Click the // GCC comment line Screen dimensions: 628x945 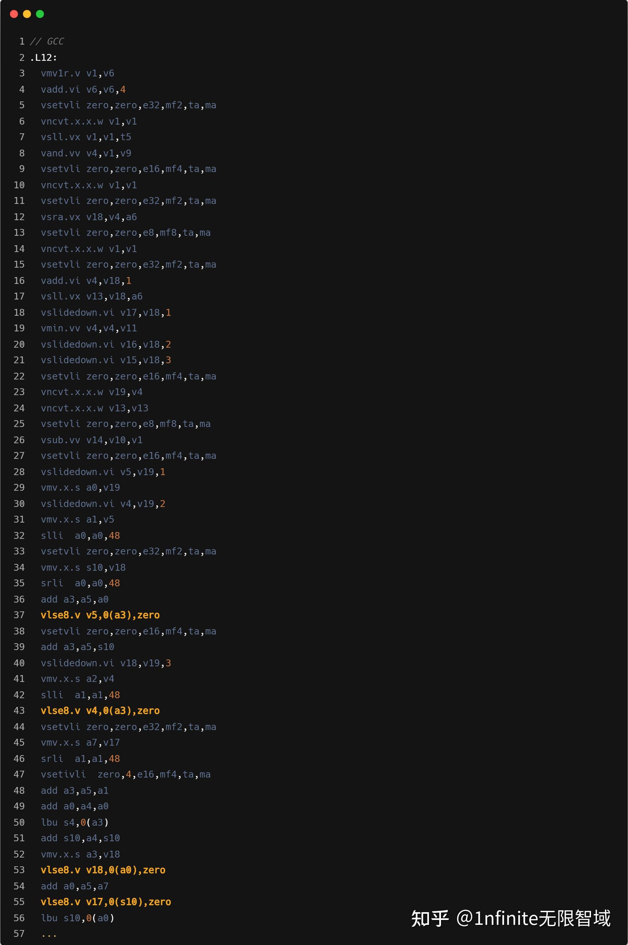(47, 41)
